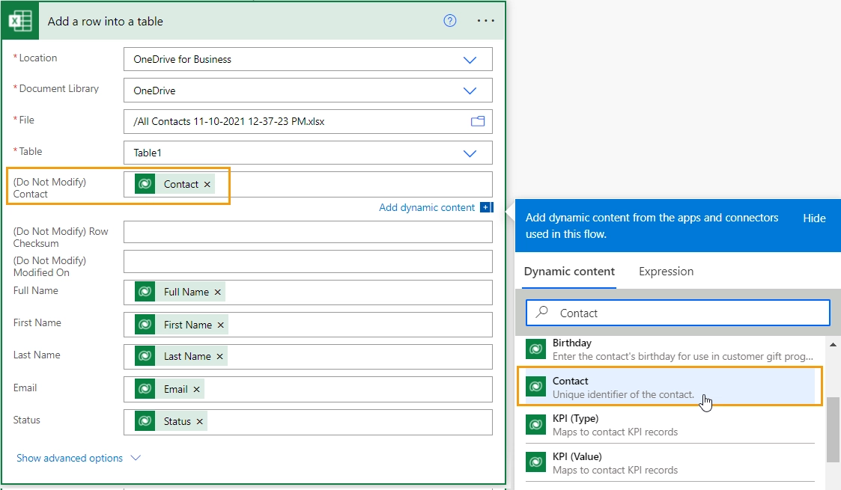Click the File path input field
This screenshot has height=490, width=841.
[308, 121]
